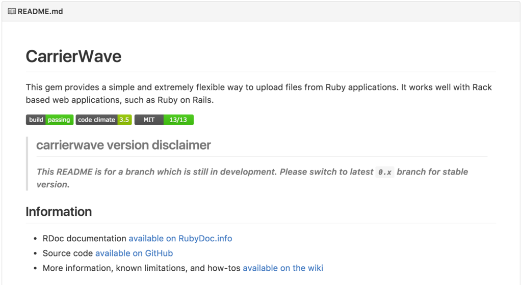Select the 'carrierwave version disclaimer' heading

123,145
